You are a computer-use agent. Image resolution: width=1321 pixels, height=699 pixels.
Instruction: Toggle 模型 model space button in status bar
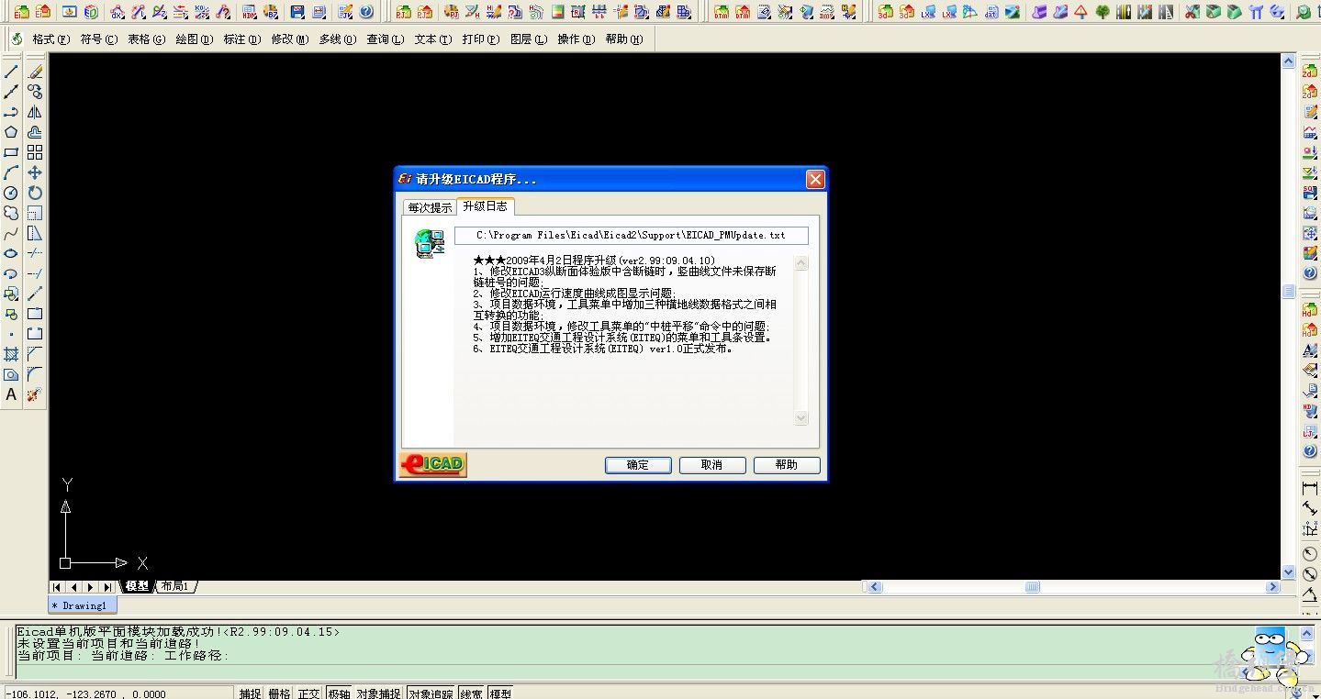click(x=500, y=693)
